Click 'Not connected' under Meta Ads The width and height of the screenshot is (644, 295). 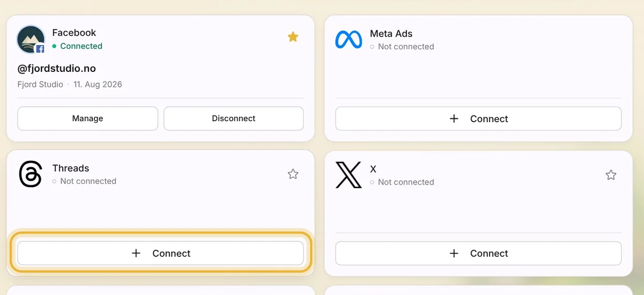coord(406,47)
